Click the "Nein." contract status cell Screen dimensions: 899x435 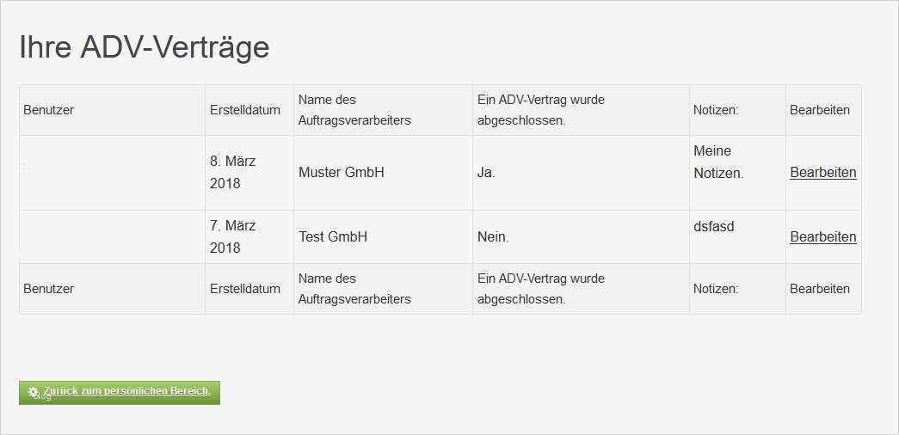pyautogui.click(x=493, y=237)
